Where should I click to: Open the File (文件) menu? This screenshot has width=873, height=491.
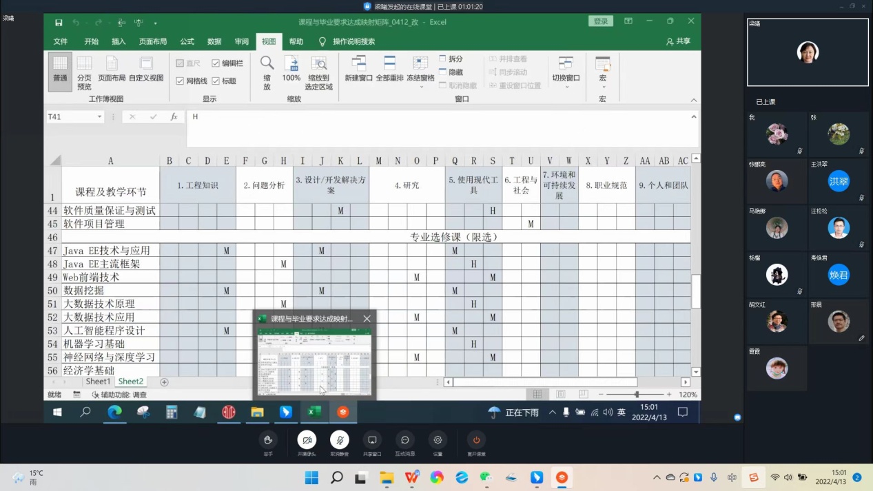coord(61,42)
